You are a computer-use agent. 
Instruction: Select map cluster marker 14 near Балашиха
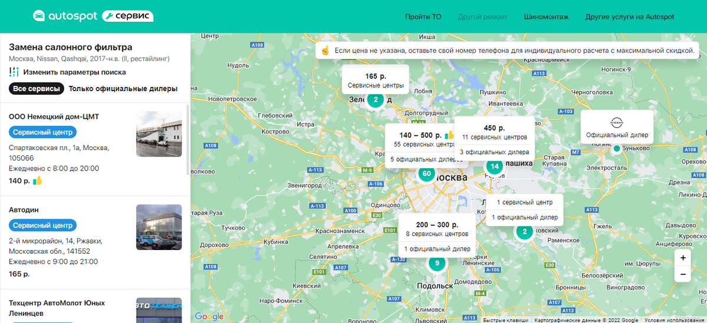(x=495, y=167)
